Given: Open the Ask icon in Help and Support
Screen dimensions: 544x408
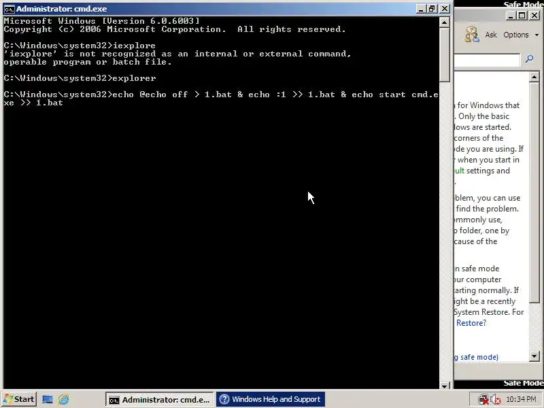Looking at the screenshot, I should 471,35.
